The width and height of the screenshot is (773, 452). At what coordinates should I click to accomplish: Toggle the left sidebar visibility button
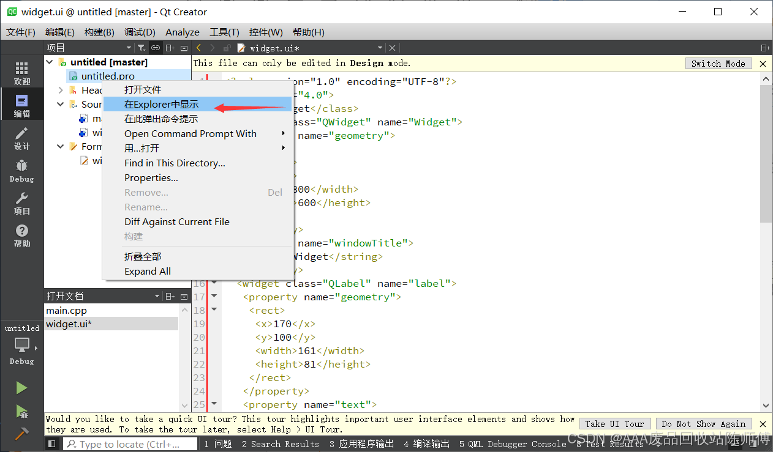tap(53, 444)
